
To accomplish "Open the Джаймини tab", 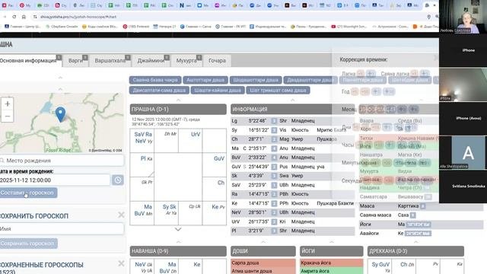I will [151, 61].
